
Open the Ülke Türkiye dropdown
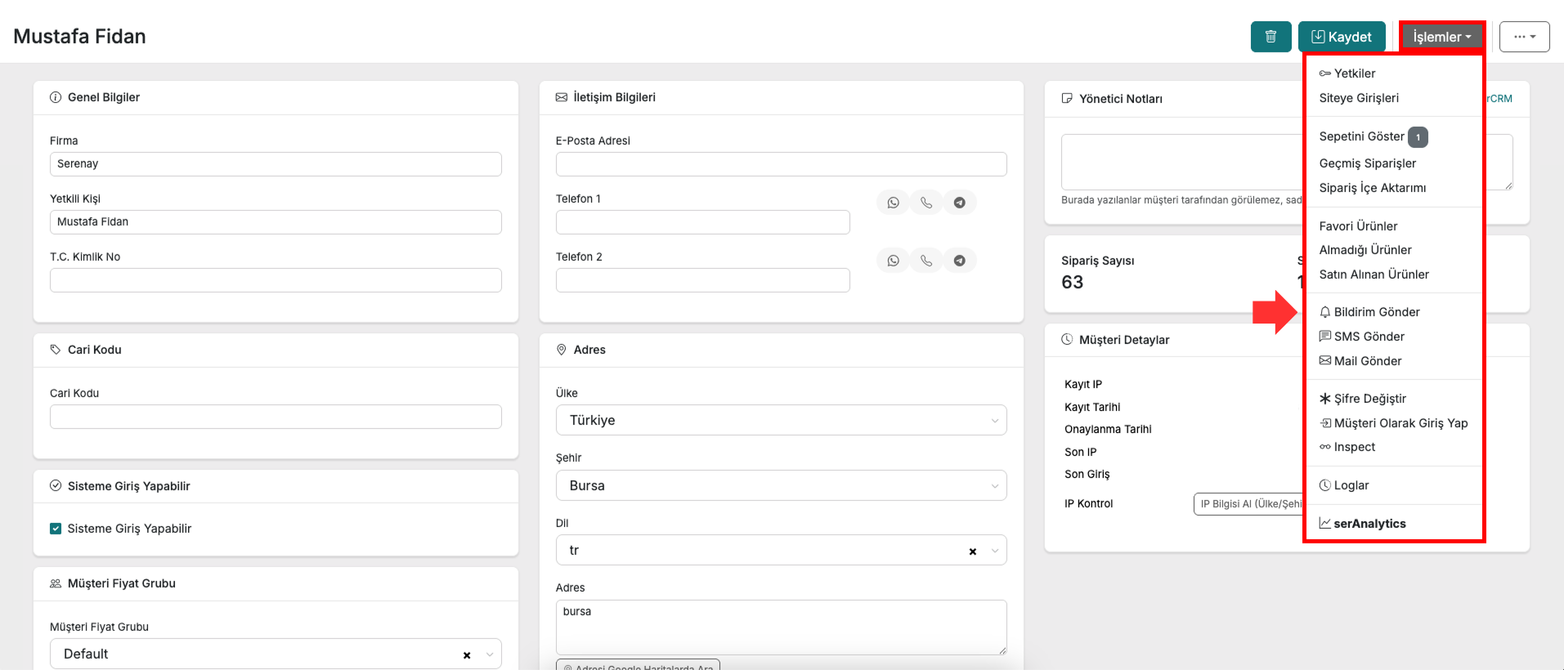click(x=781, y=420)
